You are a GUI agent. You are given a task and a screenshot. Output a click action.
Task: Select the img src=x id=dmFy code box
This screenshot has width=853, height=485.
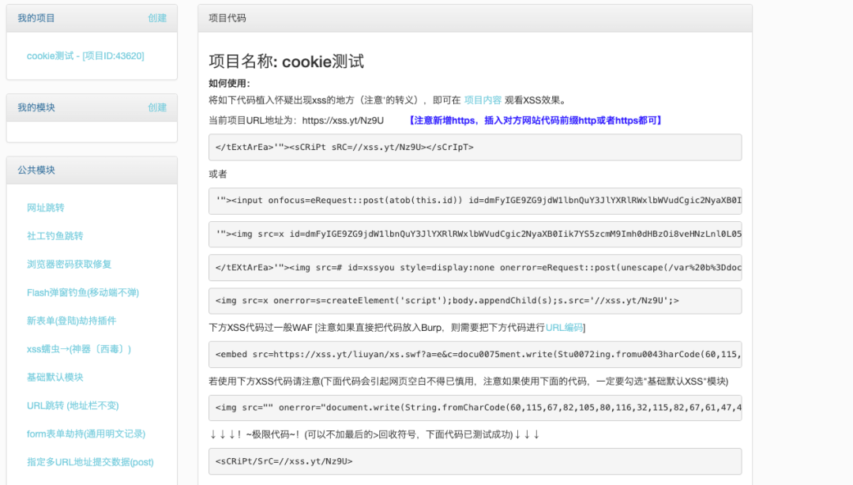coord(475,234)
